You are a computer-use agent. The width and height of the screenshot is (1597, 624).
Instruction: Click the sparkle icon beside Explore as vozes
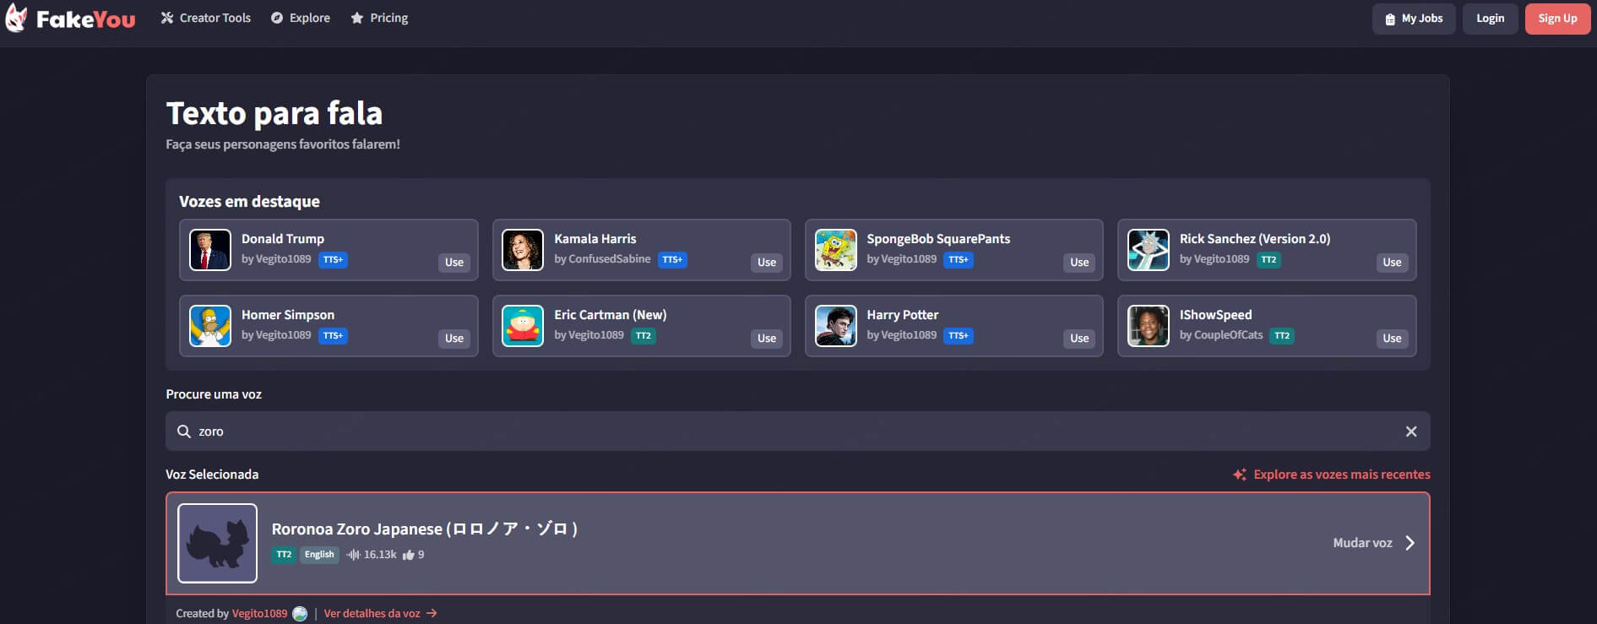coord(1240,475)
